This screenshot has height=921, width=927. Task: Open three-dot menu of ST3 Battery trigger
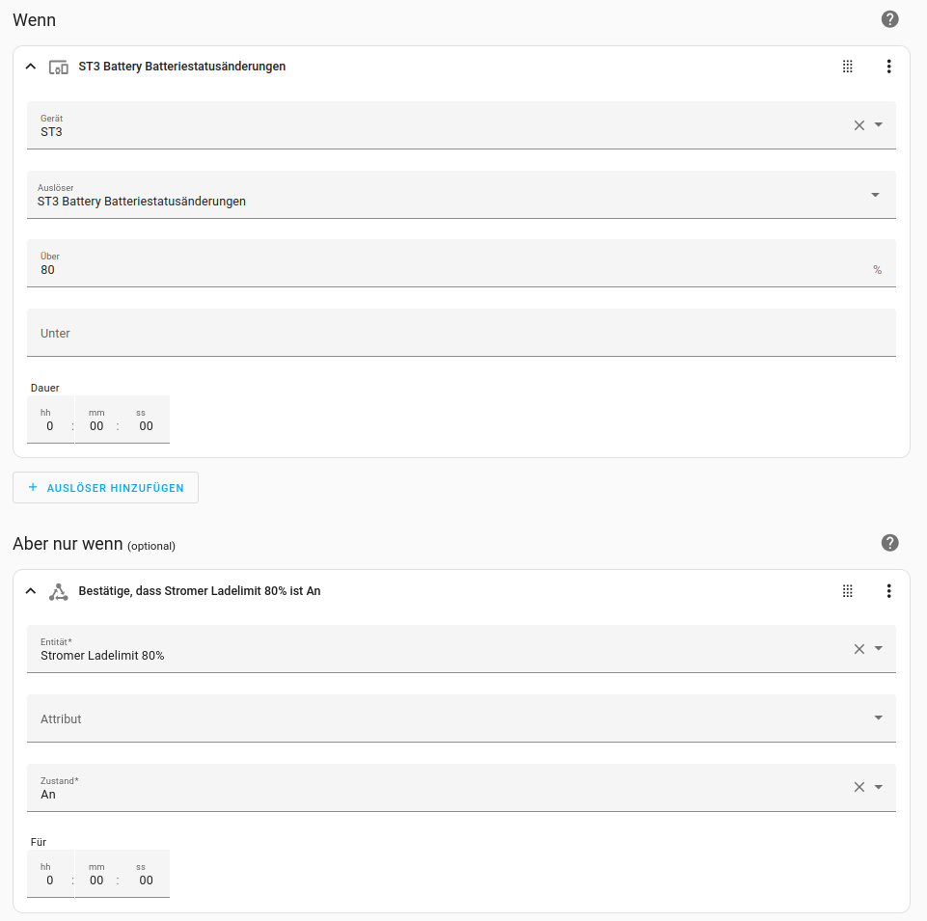[888, 67]
